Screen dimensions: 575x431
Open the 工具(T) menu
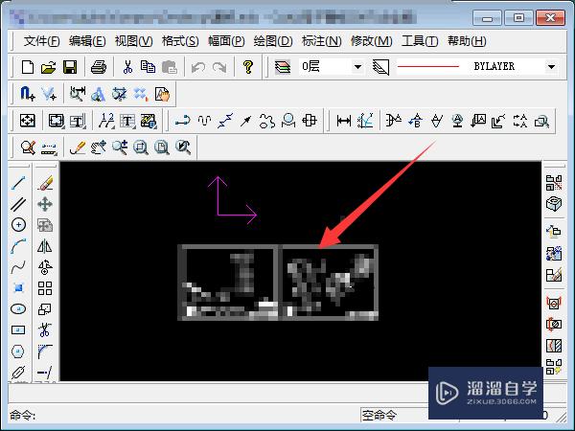coord(420,40)
